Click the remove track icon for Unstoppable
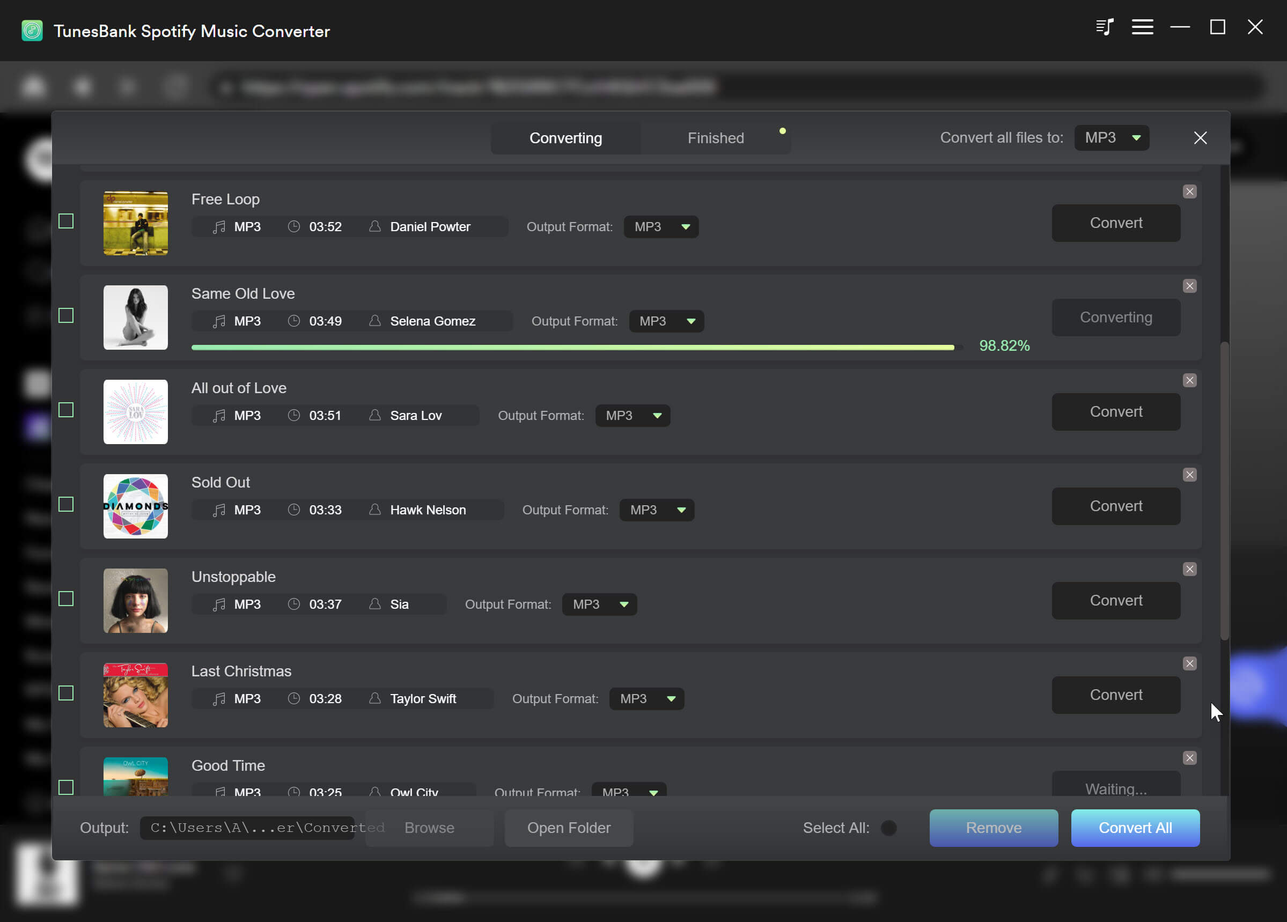 coord(1189,569)
